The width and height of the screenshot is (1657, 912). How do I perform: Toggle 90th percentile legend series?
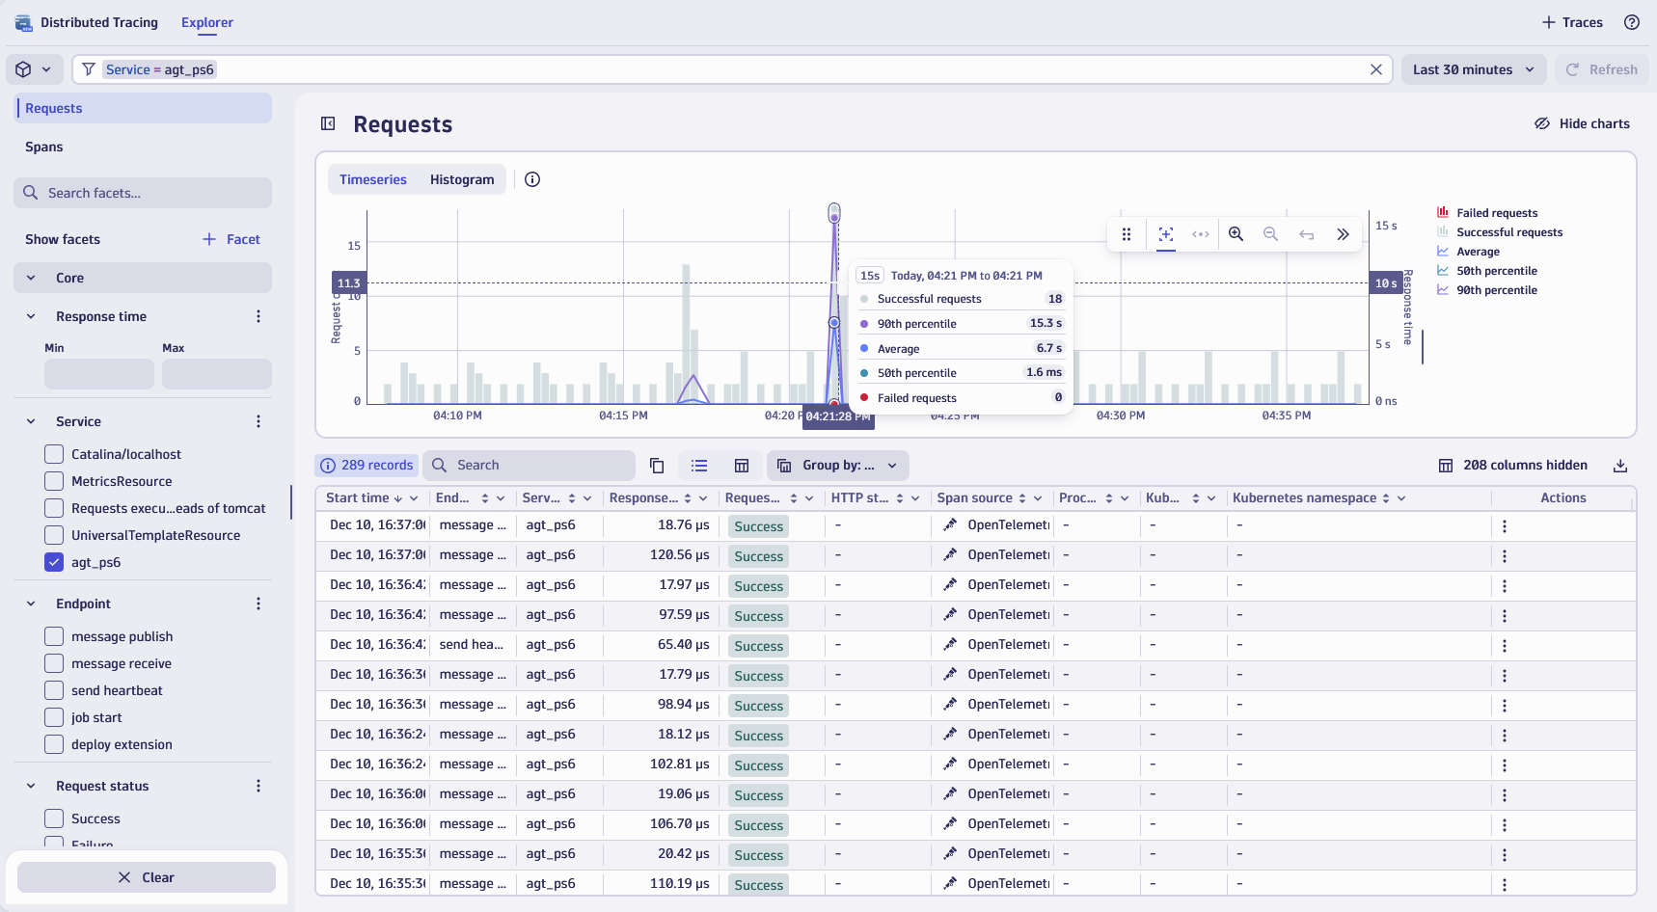tap(1487, 290)
